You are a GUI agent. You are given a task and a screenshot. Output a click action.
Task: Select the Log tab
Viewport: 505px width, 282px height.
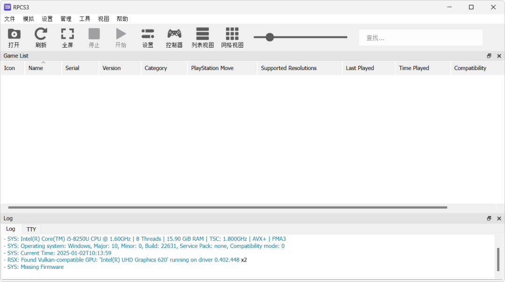11,229
